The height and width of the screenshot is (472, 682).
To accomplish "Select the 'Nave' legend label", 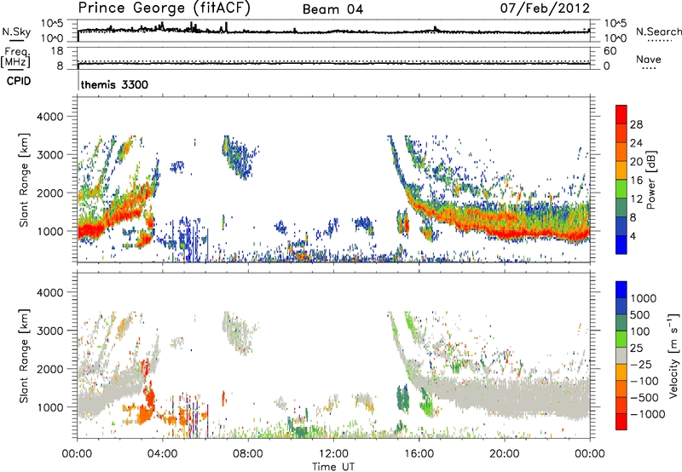I will point(649,59).
